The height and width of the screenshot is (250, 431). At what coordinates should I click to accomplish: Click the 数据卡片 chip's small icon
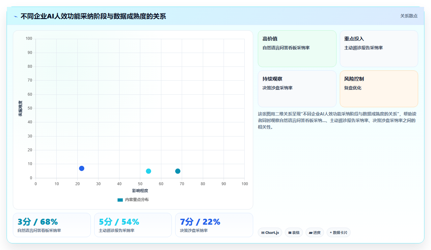331,233
